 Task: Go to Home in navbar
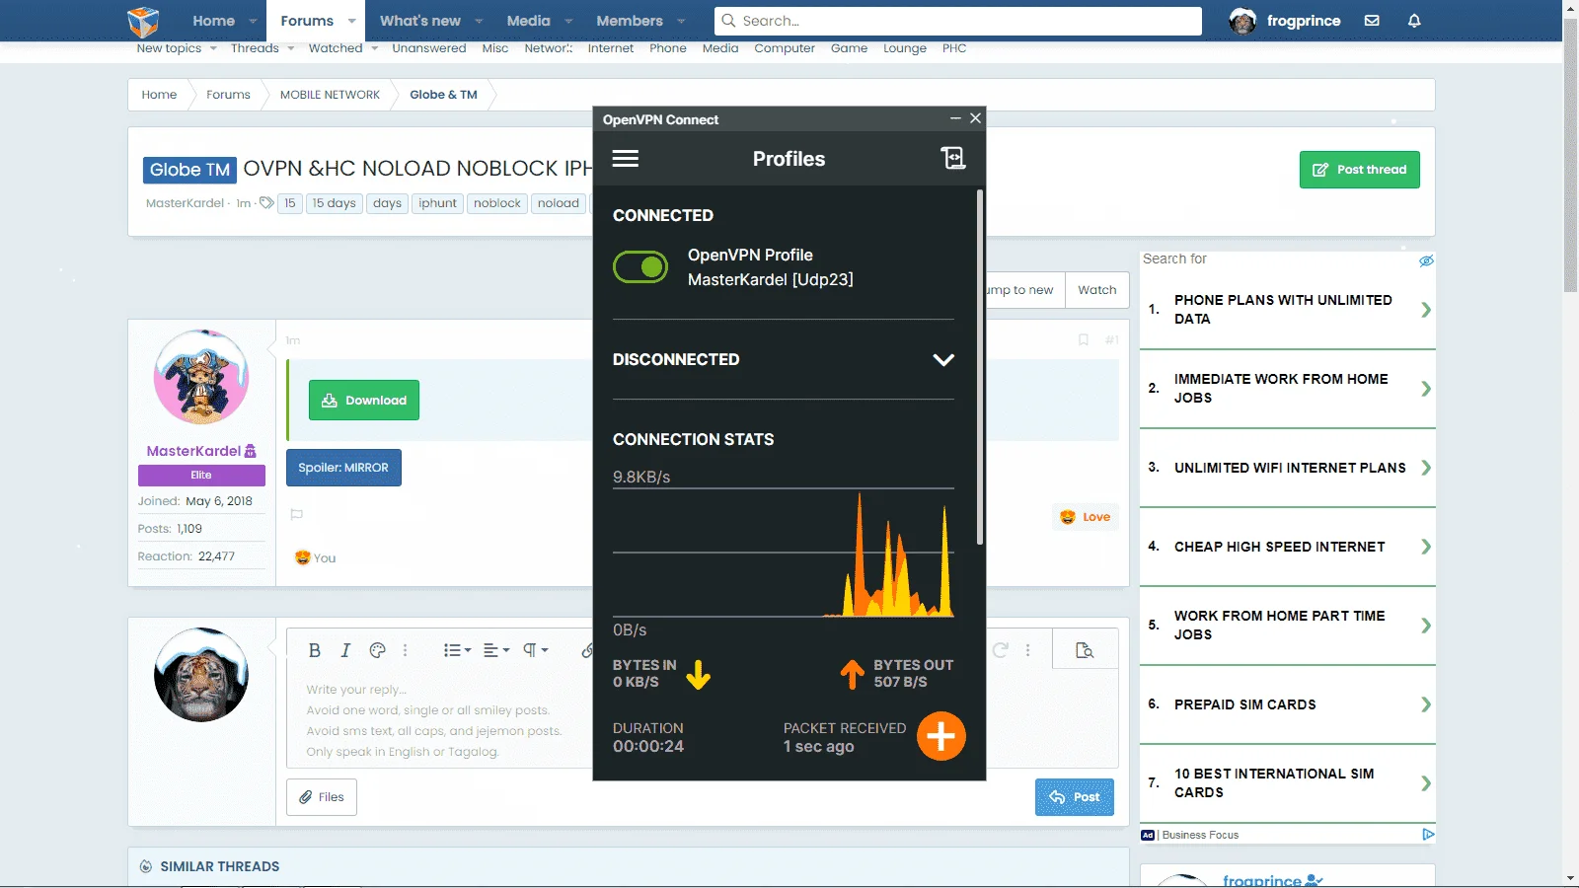(213, 21)
